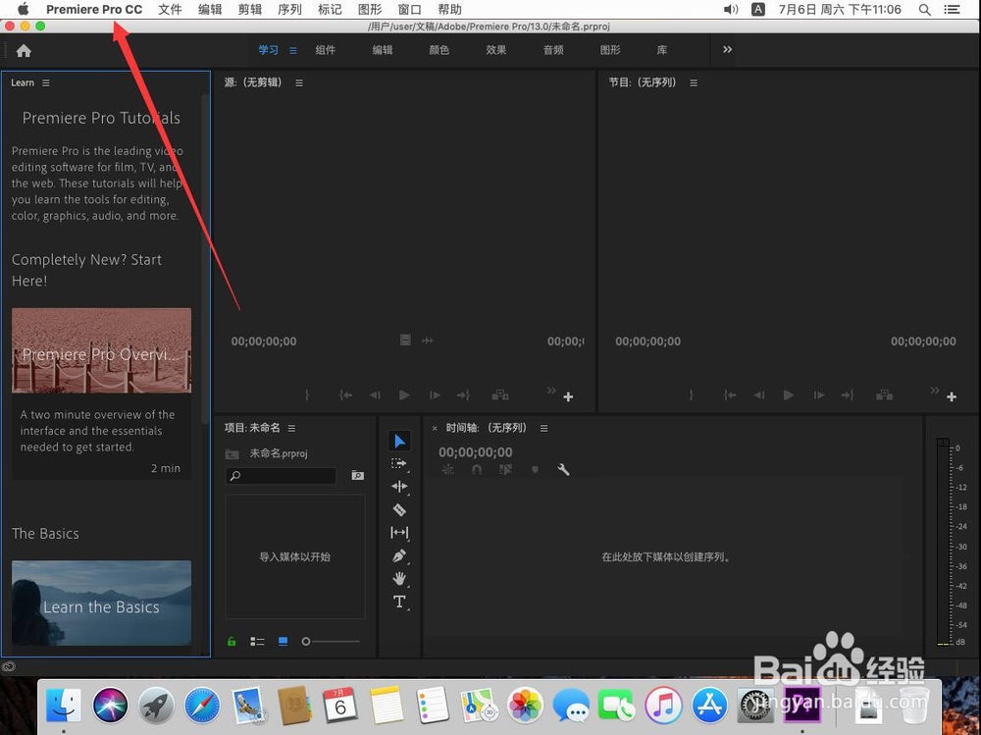981x735 pixels.
Task: Click the Creative Cloud icon in status bar
Action: [x=8, y=666]
